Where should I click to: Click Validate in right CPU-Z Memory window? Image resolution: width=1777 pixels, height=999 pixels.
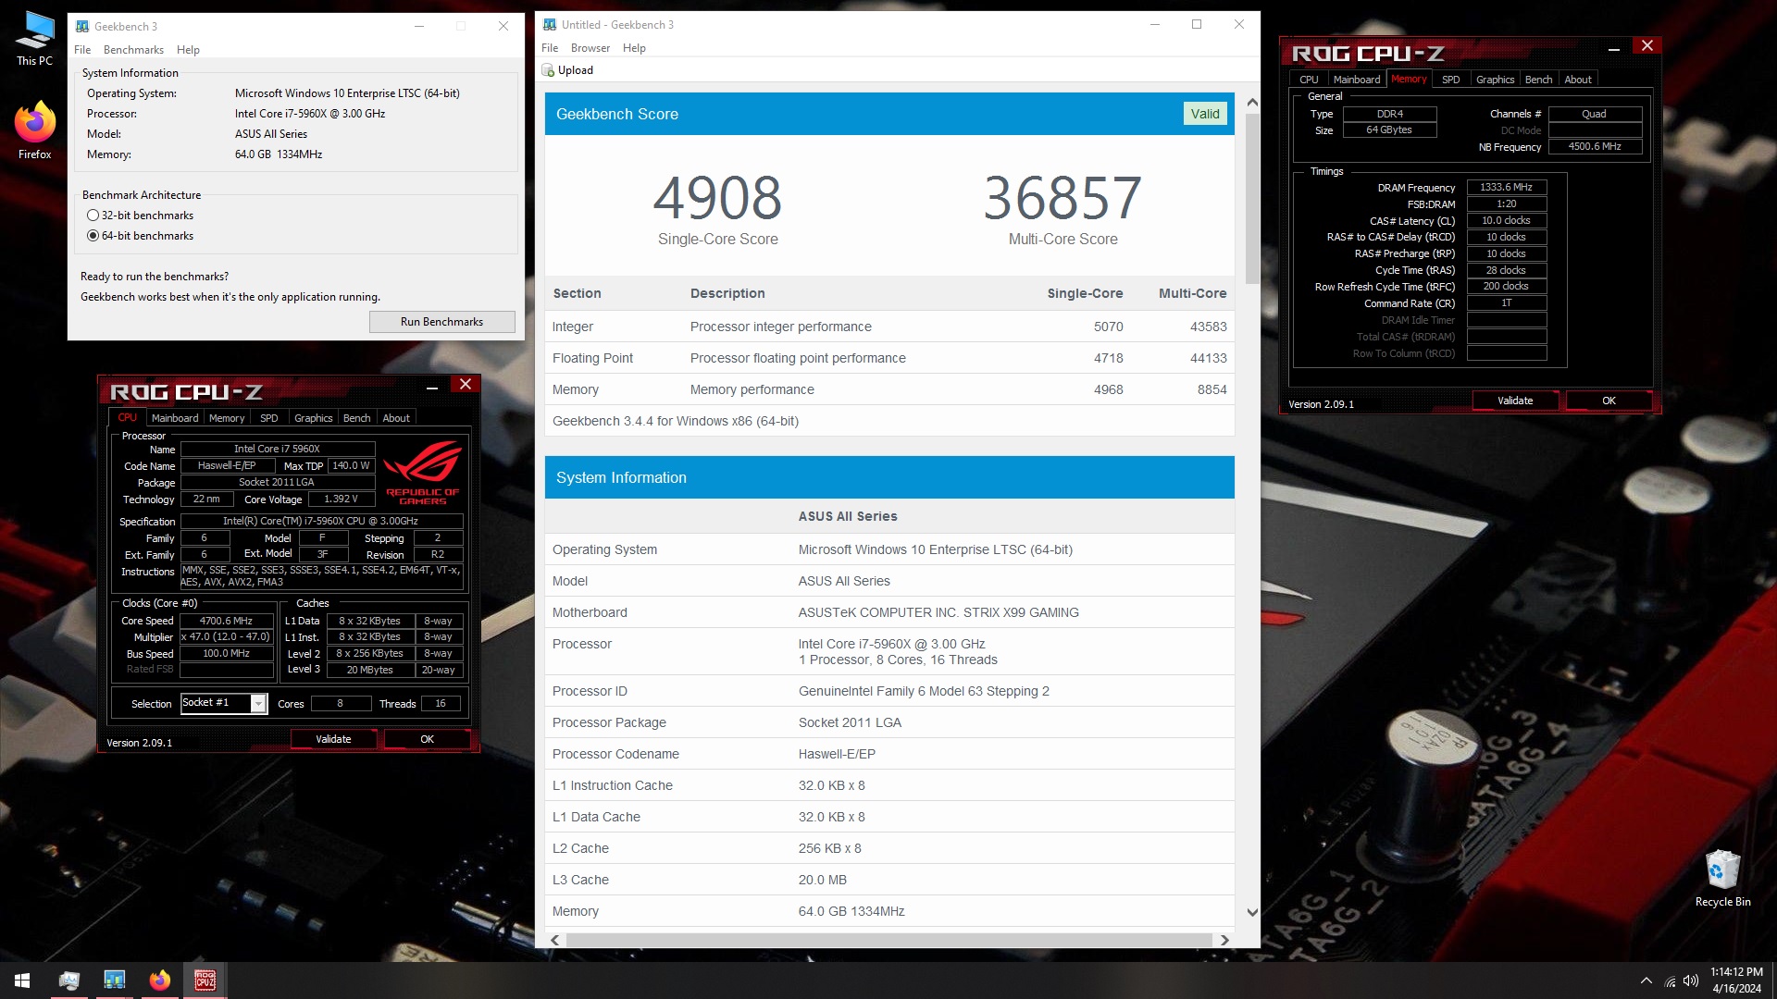tap(1515, 401)
